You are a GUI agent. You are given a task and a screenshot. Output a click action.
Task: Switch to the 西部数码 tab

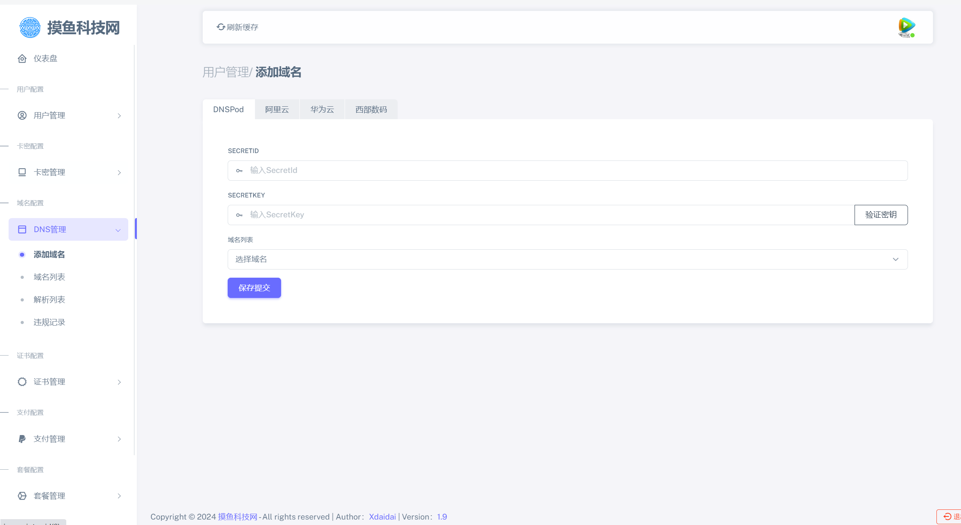[371, 109]
